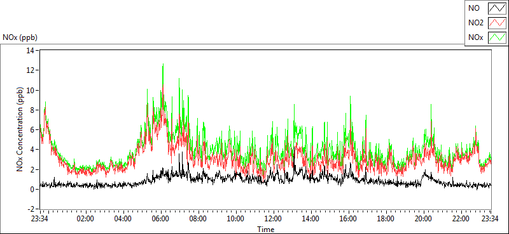Click the 06:00 time tick label
The height and width of the screenshot is (234, 509).
(160, 218)
